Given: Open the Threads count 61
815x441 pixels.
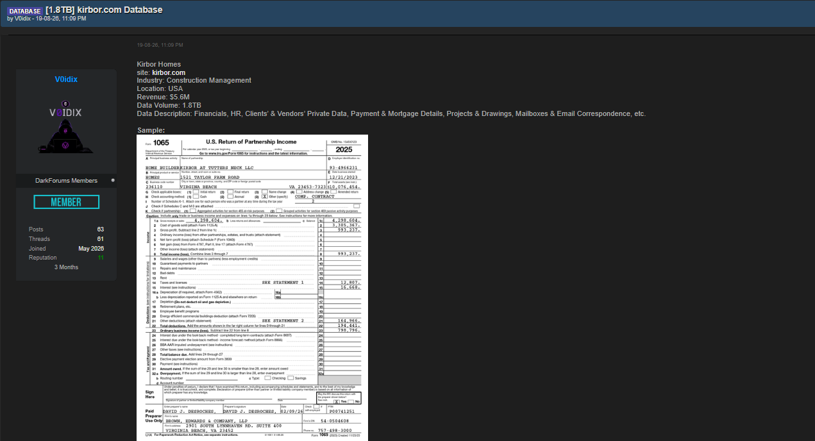Looking at the screenshot, I should point(101,238).
